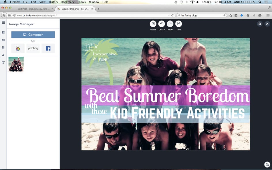This screenshot has width=272, height=170.
Task: Upload an image from Computer
Action: [x=33, y=35]
